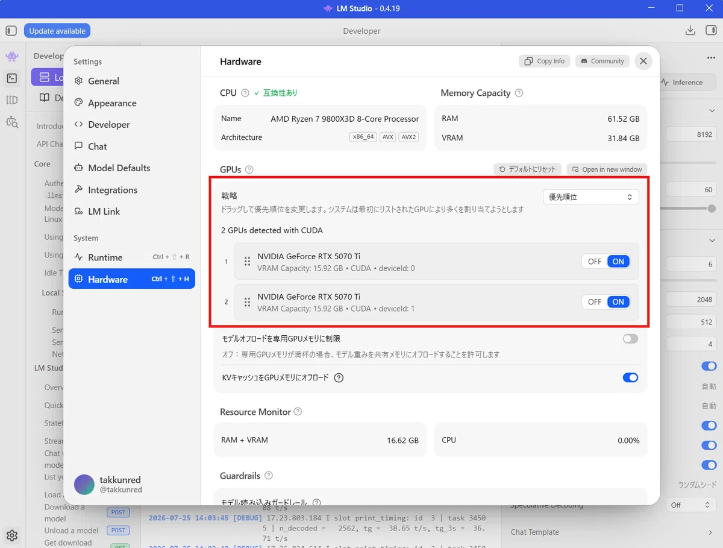Select Hardware in settings sidebar
This screenshot has width=723, height=548.
pyautogui.click(x=131, y=279)
